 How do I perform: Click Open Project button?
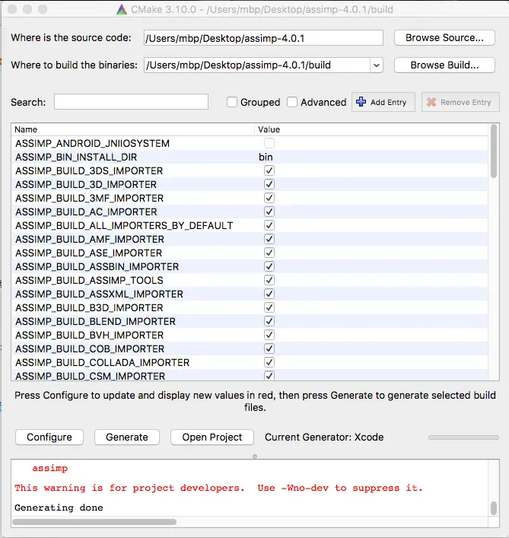tap(212, 437)
